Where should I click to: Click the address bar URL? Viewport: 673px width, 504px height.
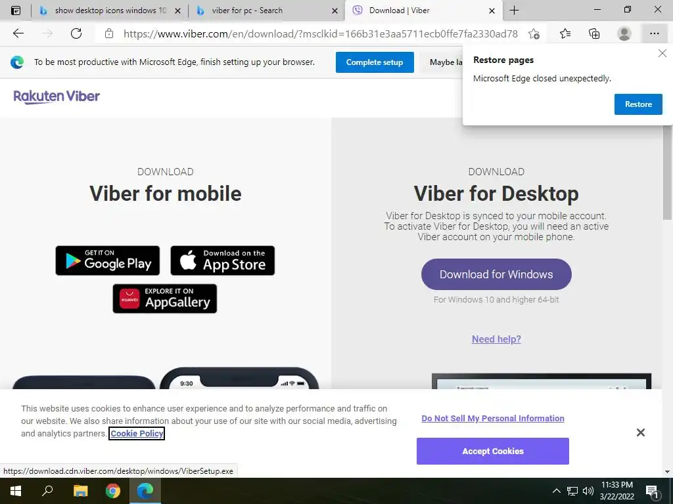pos(320,33)
